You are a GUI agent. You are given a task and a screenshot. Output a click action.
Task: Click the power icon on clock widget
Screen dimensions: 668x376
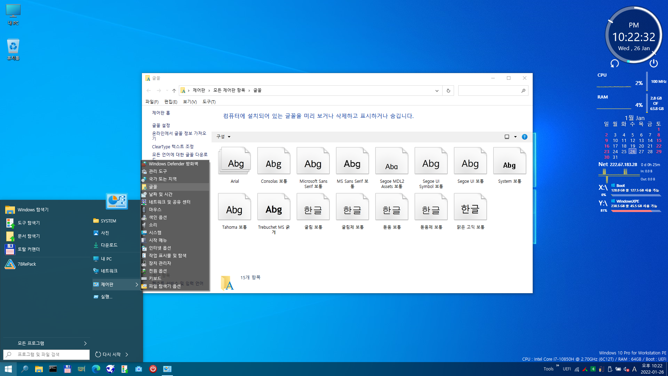click(x=654, y=63)
